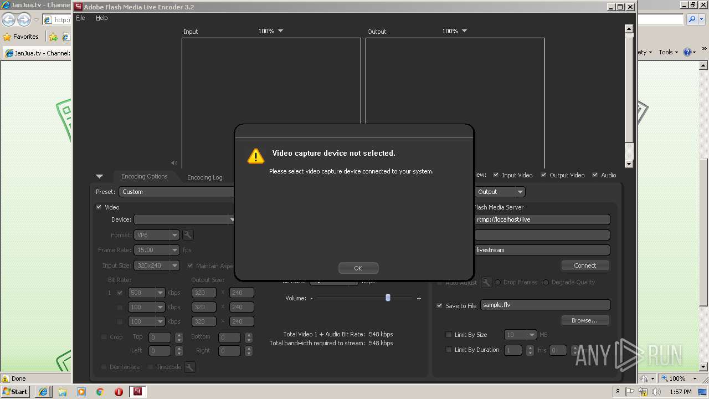Open the Format VP6 dropdown
Screen dimensions: 709x399
(157, 235)
